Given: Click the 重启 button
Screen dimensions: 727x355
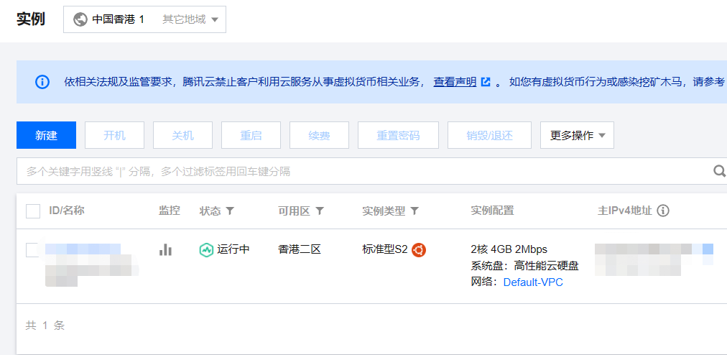Looking at the screenshot, I should tap(251, 135).
